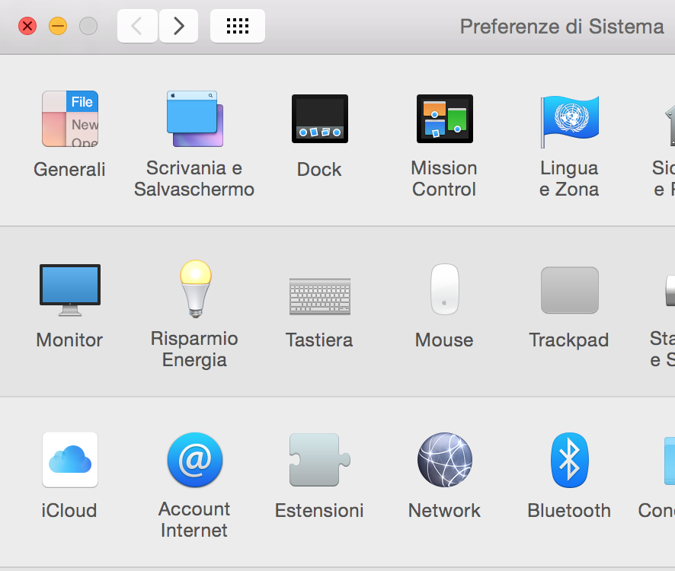Open the Dock preferences icon
This screenshot has width=675, height=571.
320,119
